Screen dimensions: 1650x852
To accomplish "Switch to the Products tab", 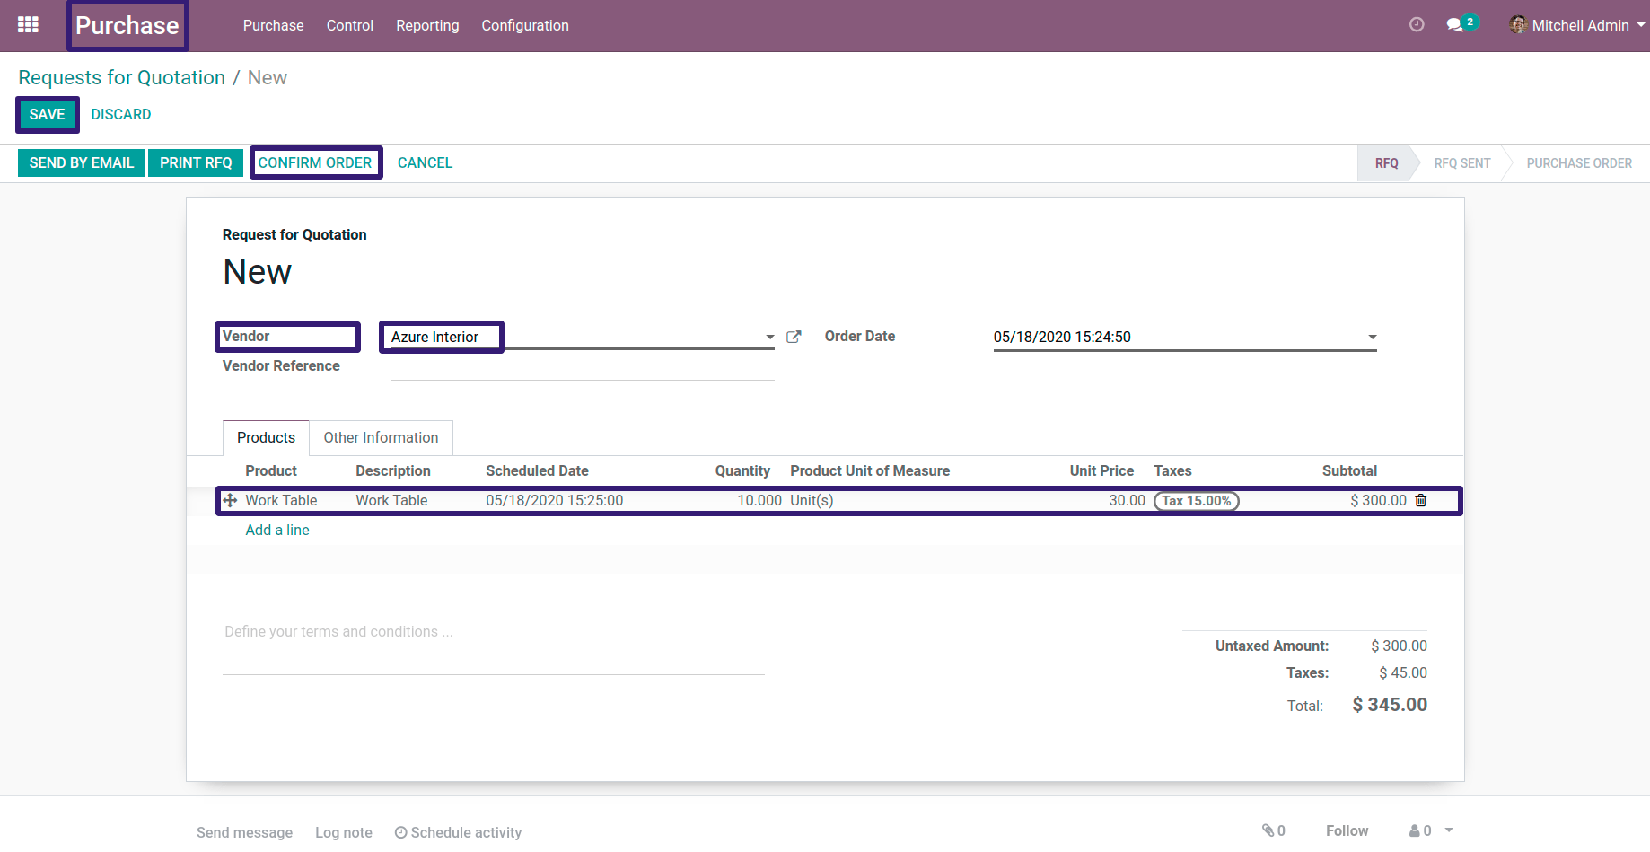I will tap(266, 437).
